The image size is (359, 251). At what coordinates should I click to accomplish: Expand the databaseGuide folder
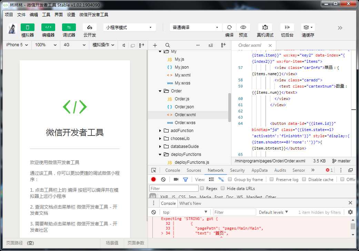(160, 147)
